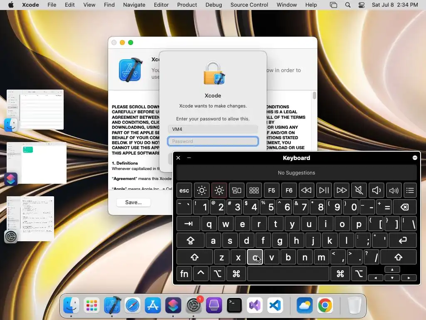Open App Store from the Dock

tap(153, 305)
